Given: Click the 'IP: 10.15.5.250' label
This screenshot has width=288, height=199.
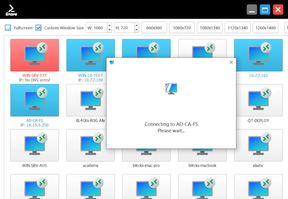Looking at the screenshot, I should pos(34,125).
